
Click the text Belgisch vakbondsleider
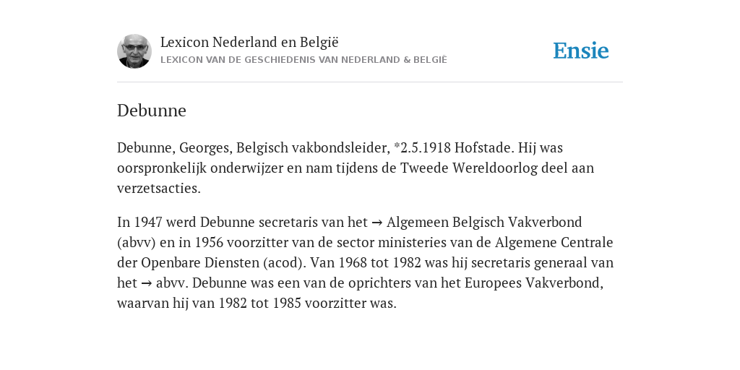[311, 147]
